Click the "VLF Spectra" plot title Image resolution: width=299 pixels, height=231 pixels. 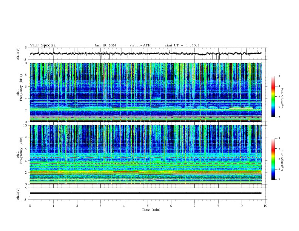click(x=43, y=45)
